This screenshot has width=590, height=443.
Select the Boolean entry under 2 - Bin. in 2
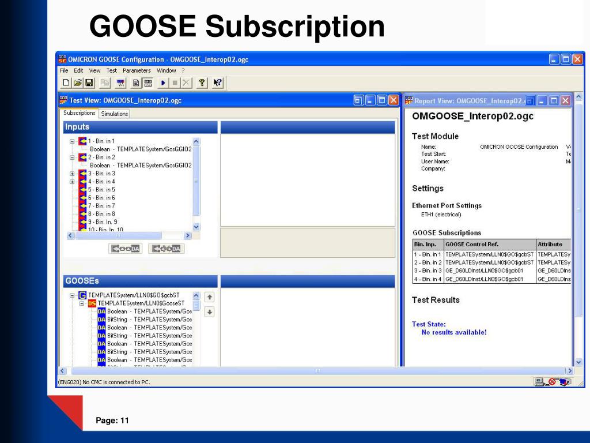point(141,166)
